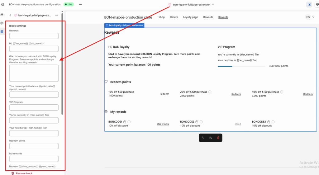The image size is (319, 175).
Task: Click the BON-maxxie-production store configuration title
Action: 35,4
